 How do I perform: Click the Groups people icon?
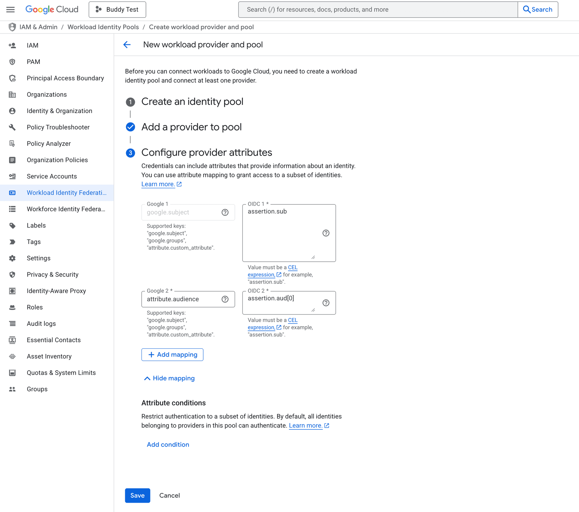[12, 389]
